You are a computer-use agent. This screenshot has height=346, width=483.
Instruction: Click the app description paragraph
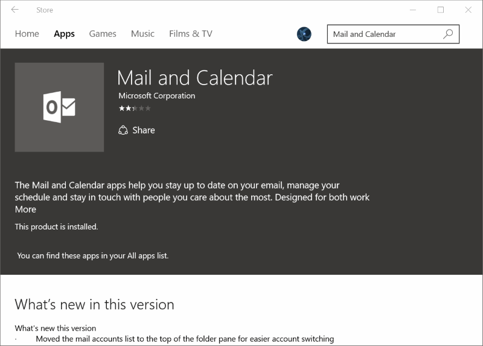192,191
